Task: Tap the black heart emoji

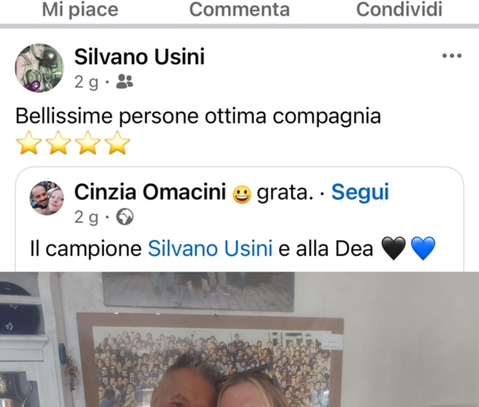Action: click(x=394, y=248)
